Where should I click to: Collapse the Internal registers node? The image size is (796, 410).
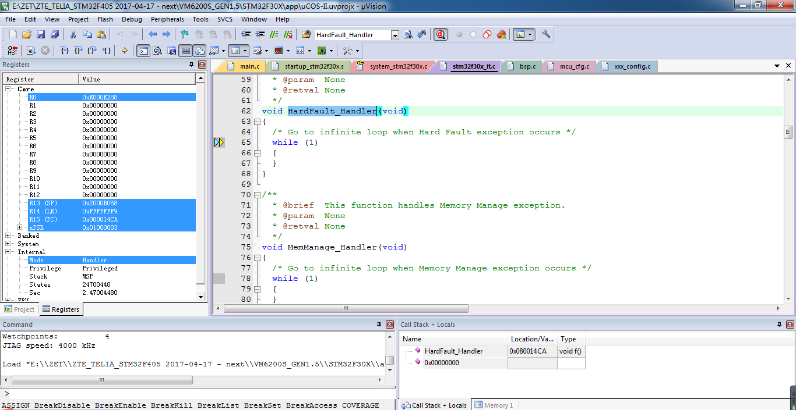9,252
